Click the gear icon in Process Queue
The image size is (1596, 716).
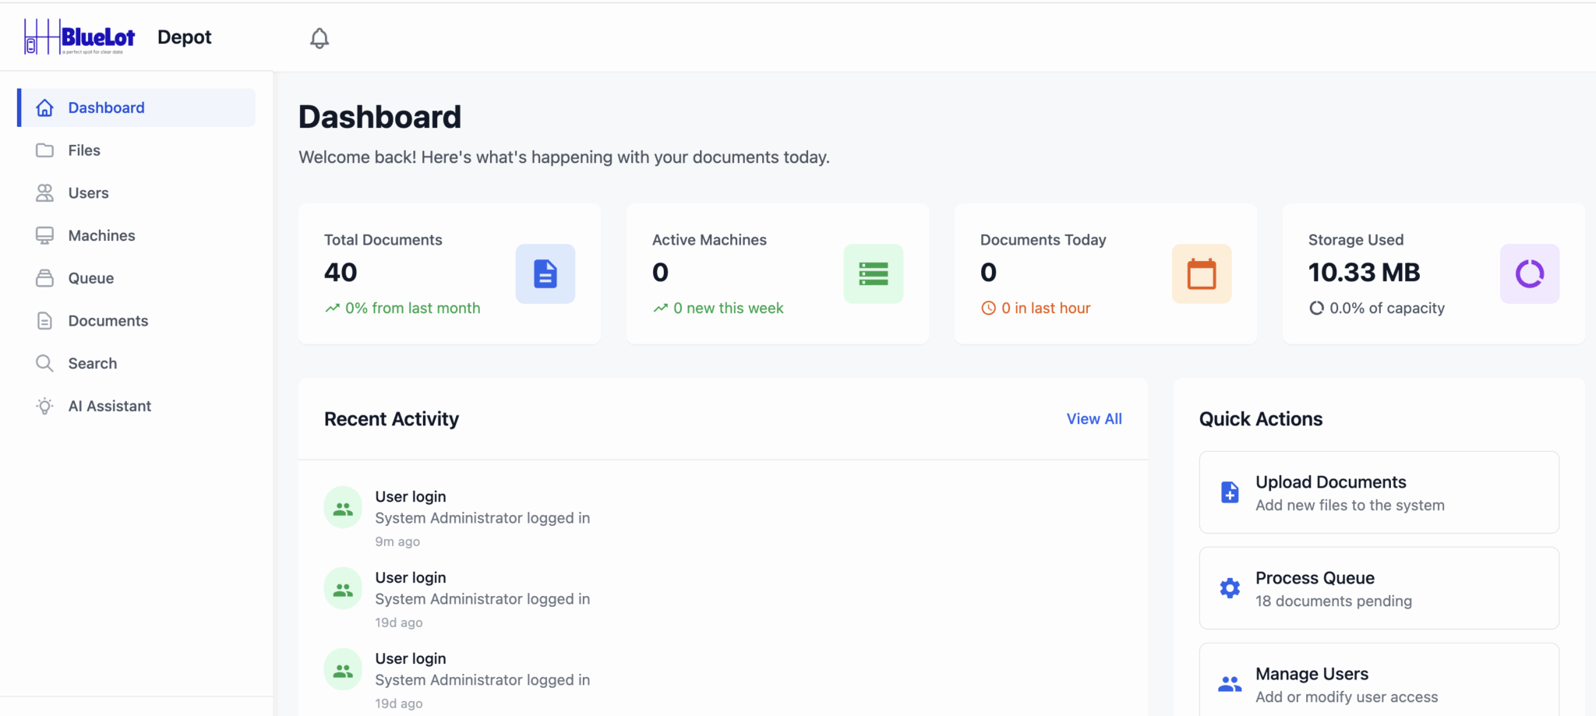tap(1230, 588)
